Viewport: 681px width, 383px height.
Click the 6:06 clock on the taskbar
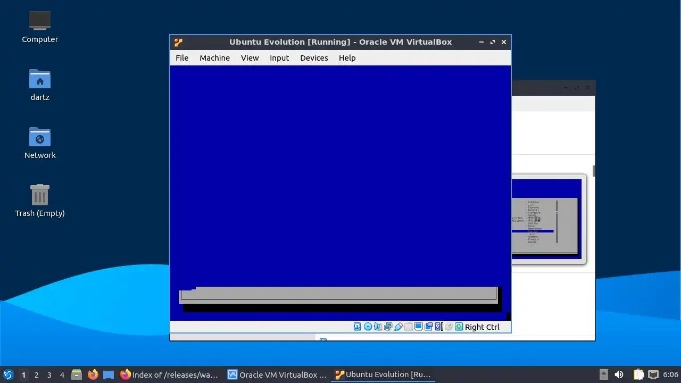pos(670,374)
